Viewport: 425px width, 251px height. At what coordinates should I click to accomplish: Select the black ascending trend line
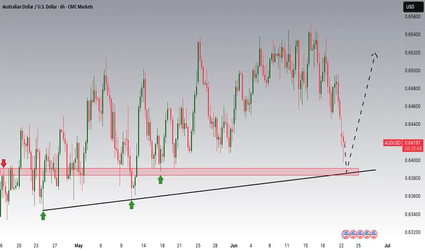[209, 190]
